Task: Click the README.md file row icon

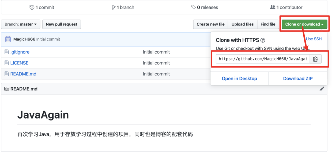Action: 7,74
